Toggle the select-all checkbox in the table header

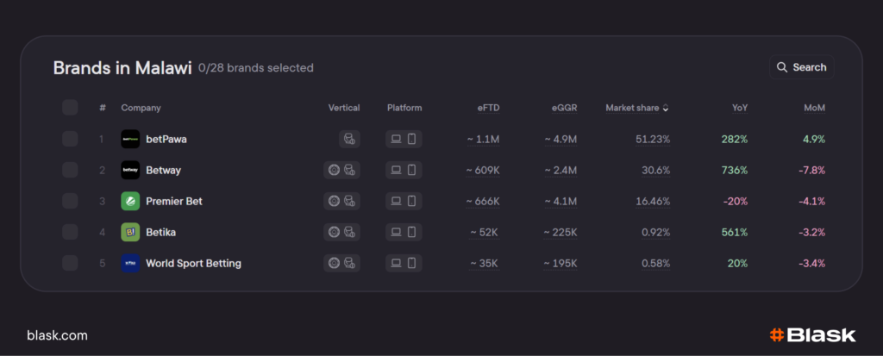[x=70, y=108]
